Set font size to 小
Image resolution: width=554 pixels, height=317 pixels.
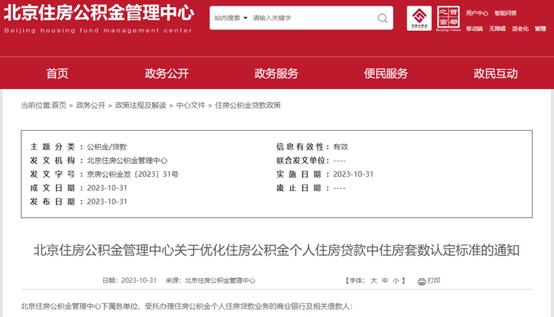pos(396,280)
